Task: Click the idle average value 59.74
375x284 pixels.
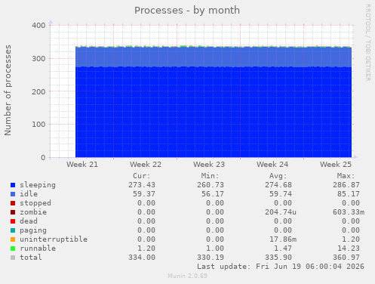Action: [x=281, y=194]
